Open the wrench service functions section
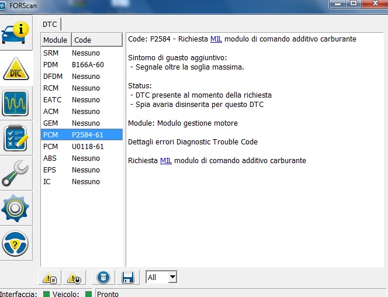This screenshot has height=297, width=388. (x=16, y=174)
